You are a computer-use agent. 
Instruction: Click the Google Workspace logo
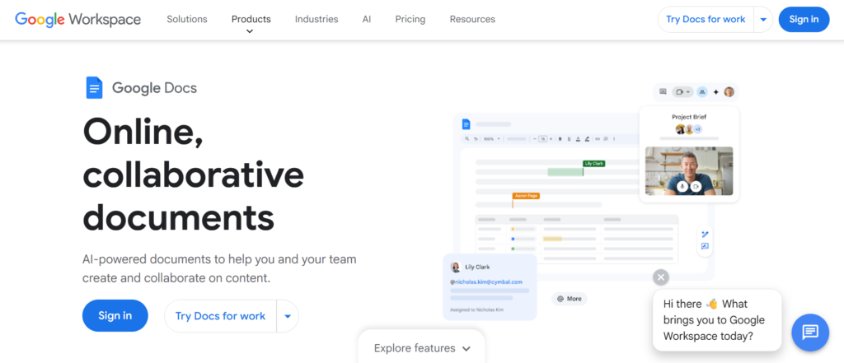(77, 19)
